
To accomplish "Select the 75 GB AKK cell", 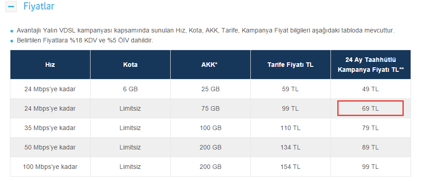I will click(x=210, y=108).
